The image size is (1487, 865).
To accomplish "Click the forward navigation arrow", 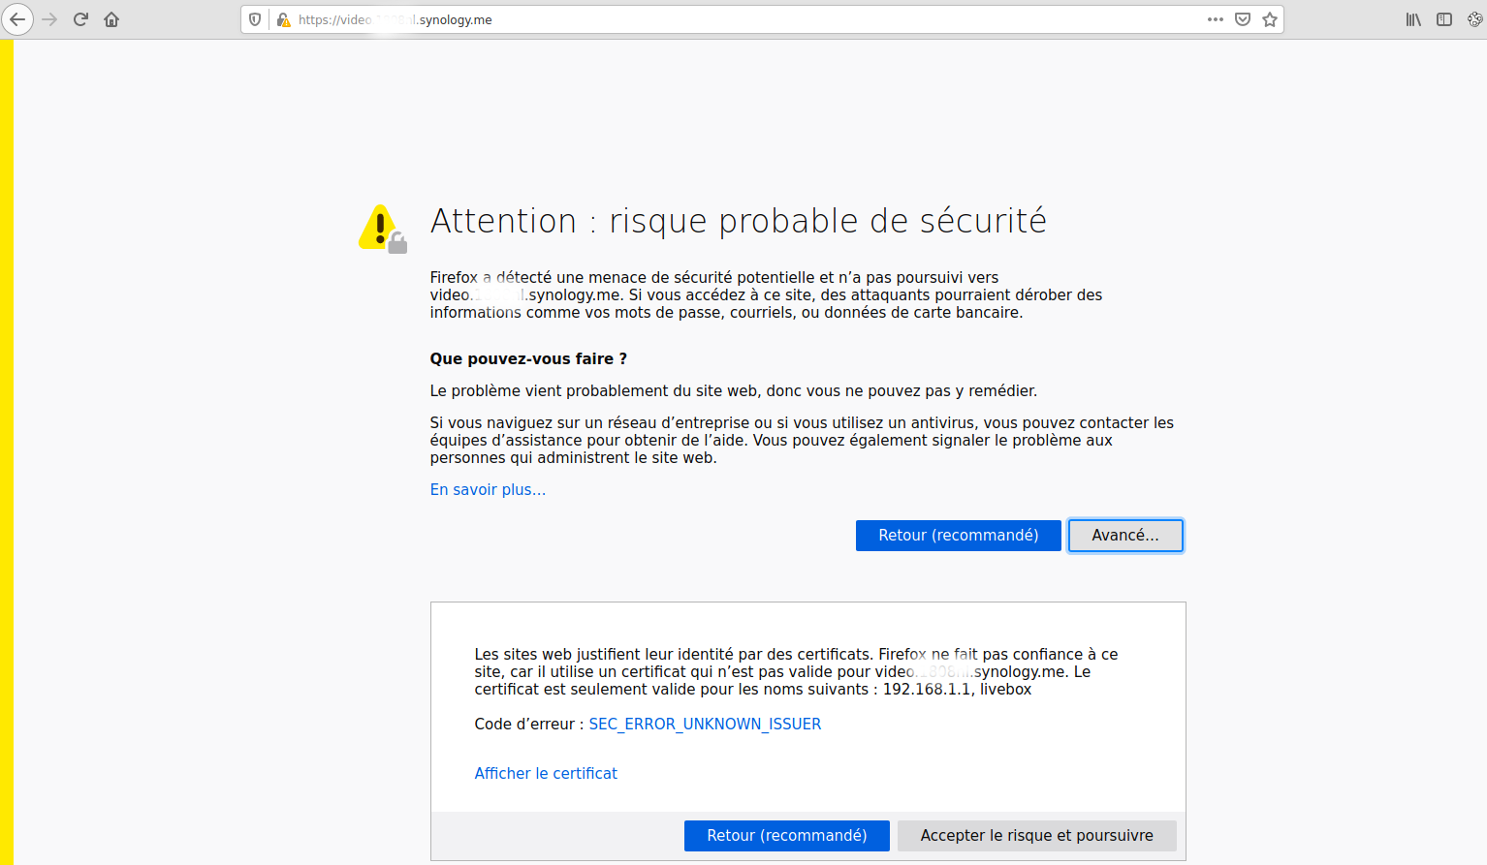I will point(49,19).
